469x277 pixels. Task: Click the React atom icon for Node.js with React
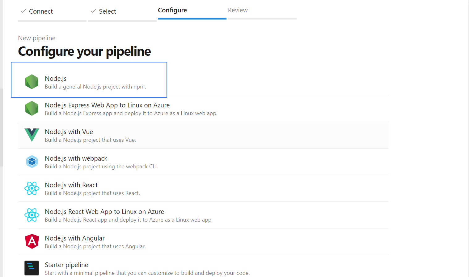coord(32,188)
